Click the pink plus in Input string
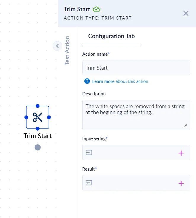This screenshot has width=196, height=218. (x=181, y=153)
